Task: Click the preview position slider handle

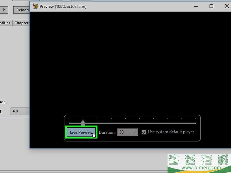Action: click(83, 123)
